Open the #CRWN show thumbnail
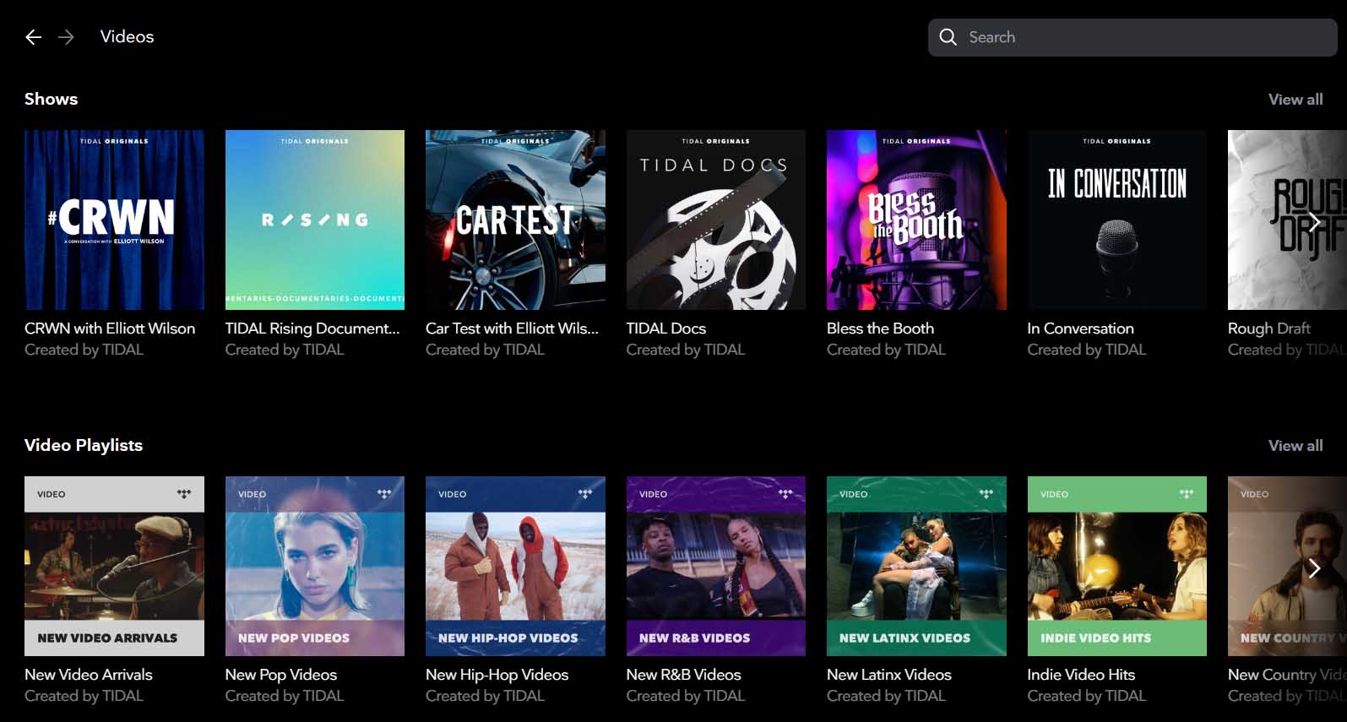This screenshot has width=1347, height=722. pos(114,220)
